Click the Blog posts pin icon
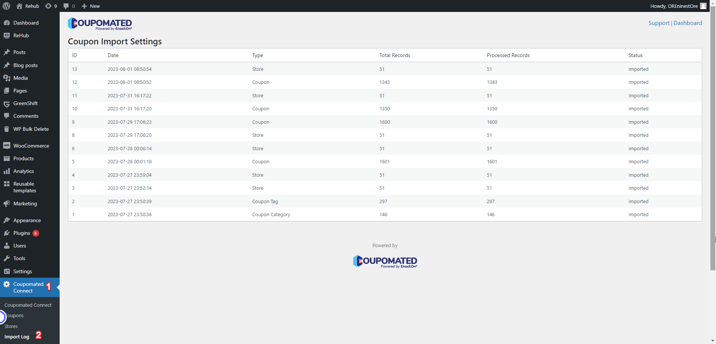 7,65
